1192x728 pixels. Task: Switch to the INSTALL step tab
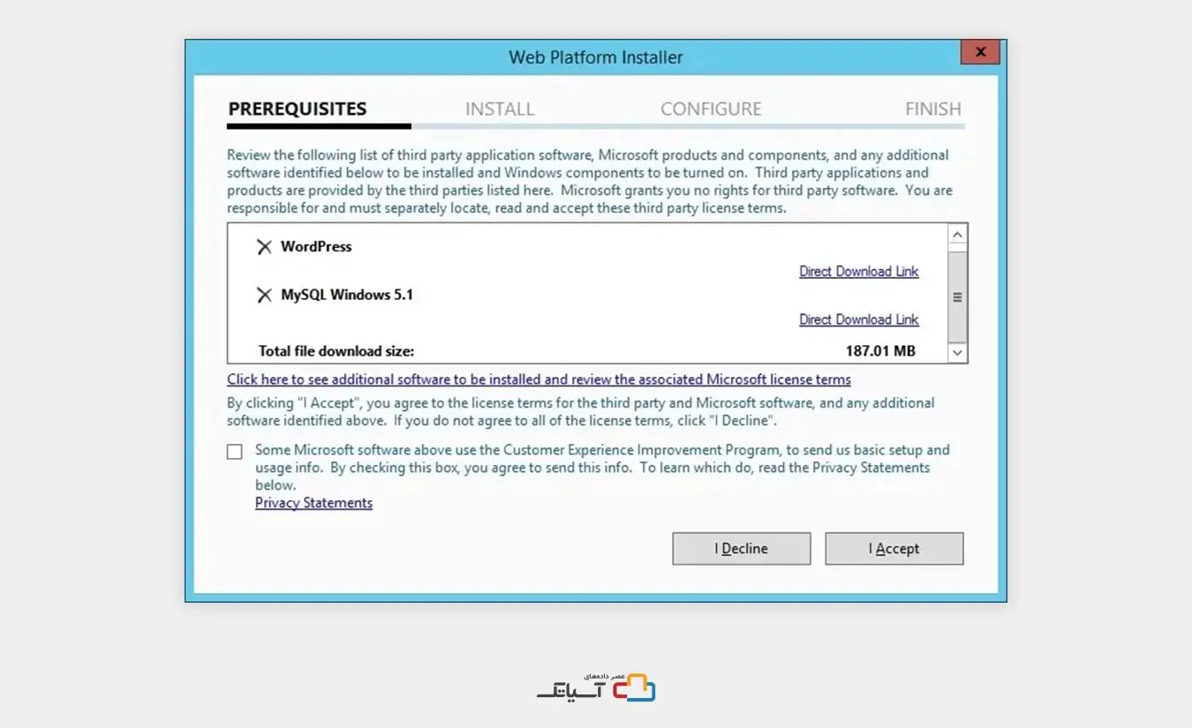click(499, 109)
